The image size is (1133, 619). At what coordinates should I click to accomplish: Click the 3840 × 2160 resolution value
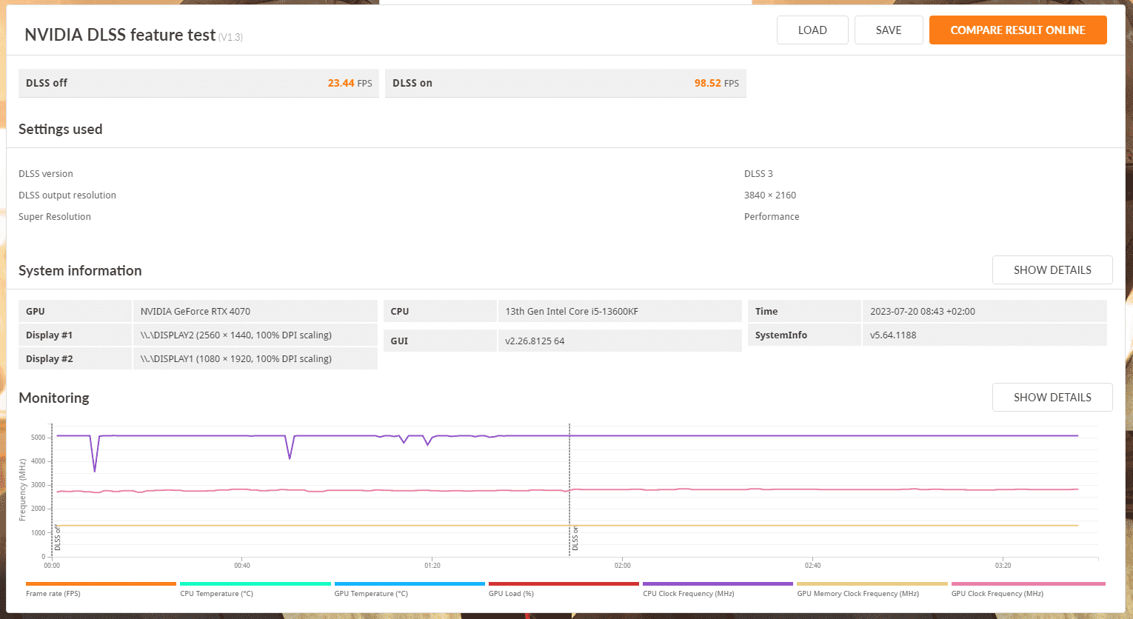(x=770, y=195)
